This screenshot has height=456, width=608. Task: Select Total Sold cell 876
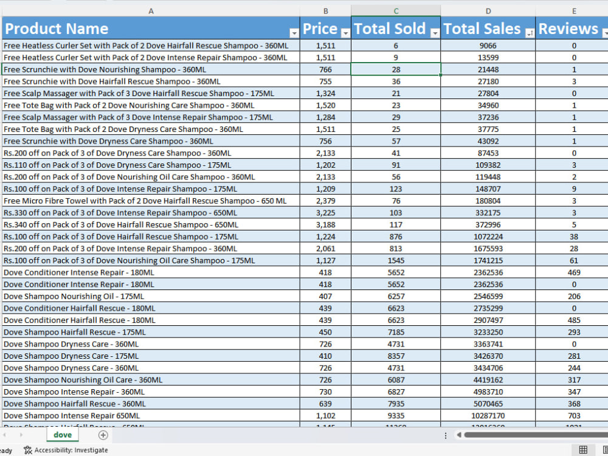pos(396,237)
